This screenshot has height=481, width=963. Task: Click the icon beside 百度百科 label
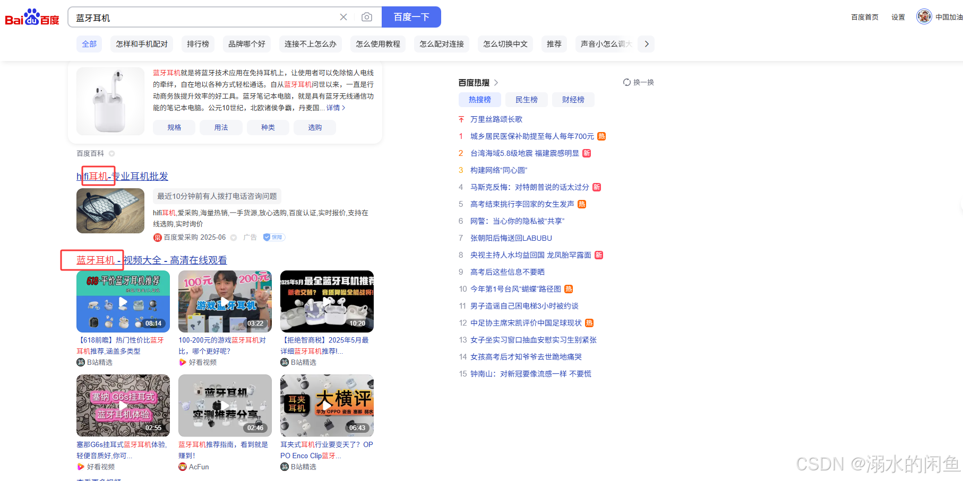111,153
